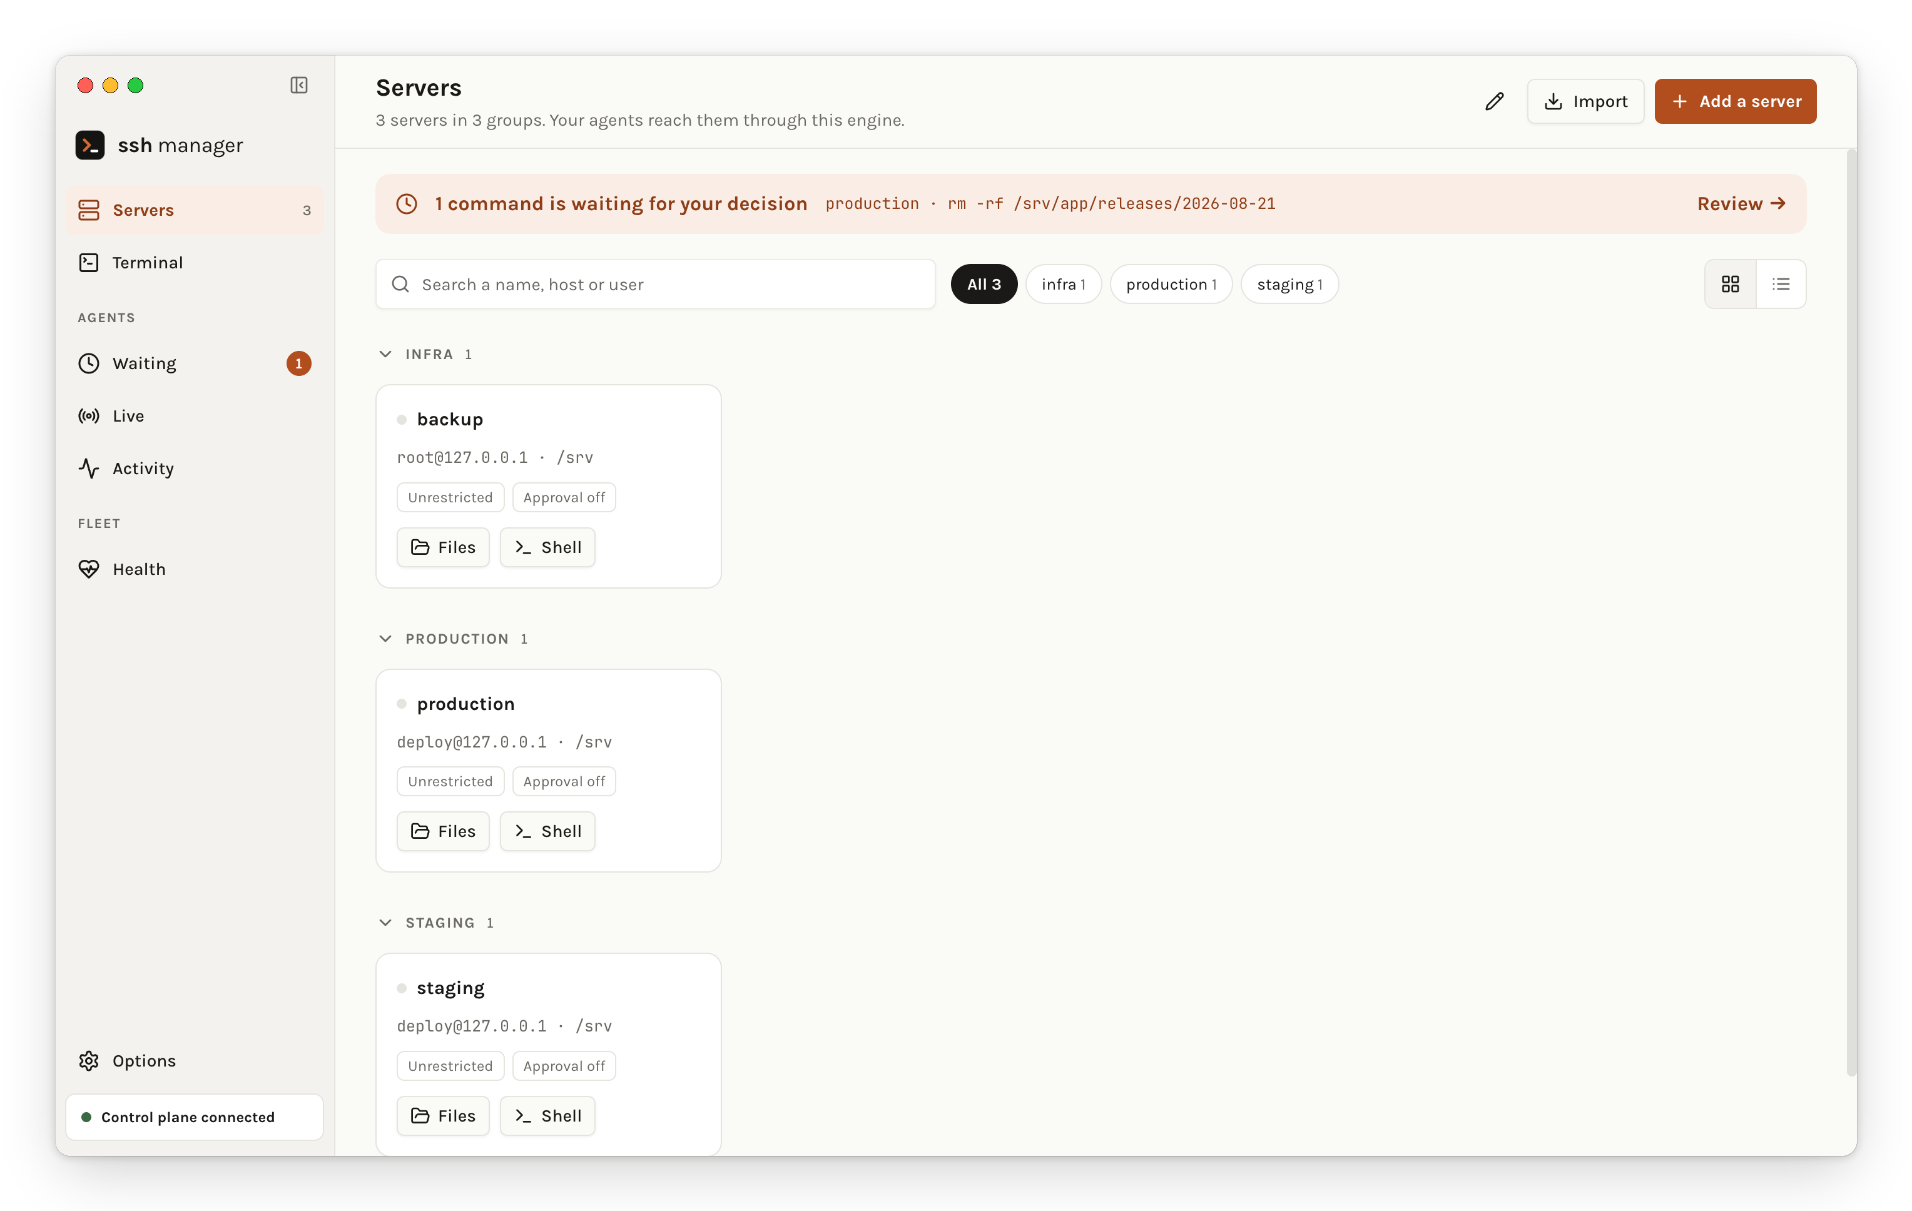
Task: Click Approval off badge on staging card
Action: tap(564, 1066)
